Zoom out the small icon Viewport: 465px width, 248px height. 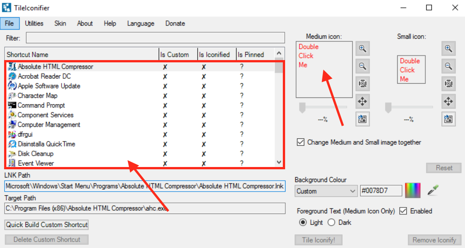pos(449,66)
